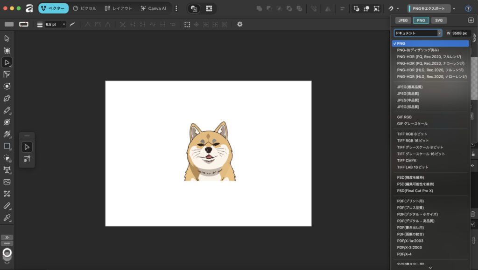Screen dimensions: 478x270
Task: Pick the Pen tool
Action: point(7,98)
